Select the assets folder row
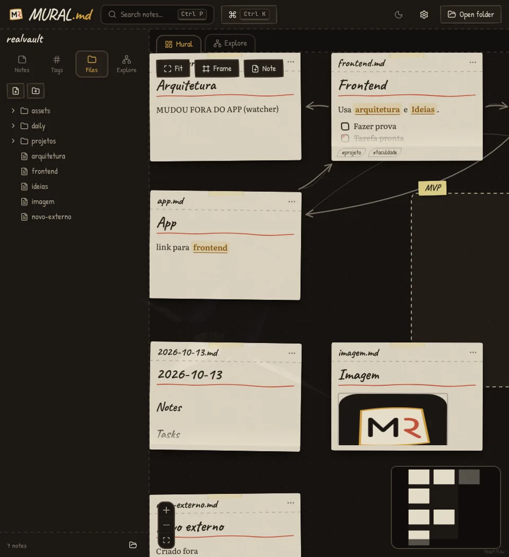The width and height of the screenshot is (509, 557). tap(75, 110)
